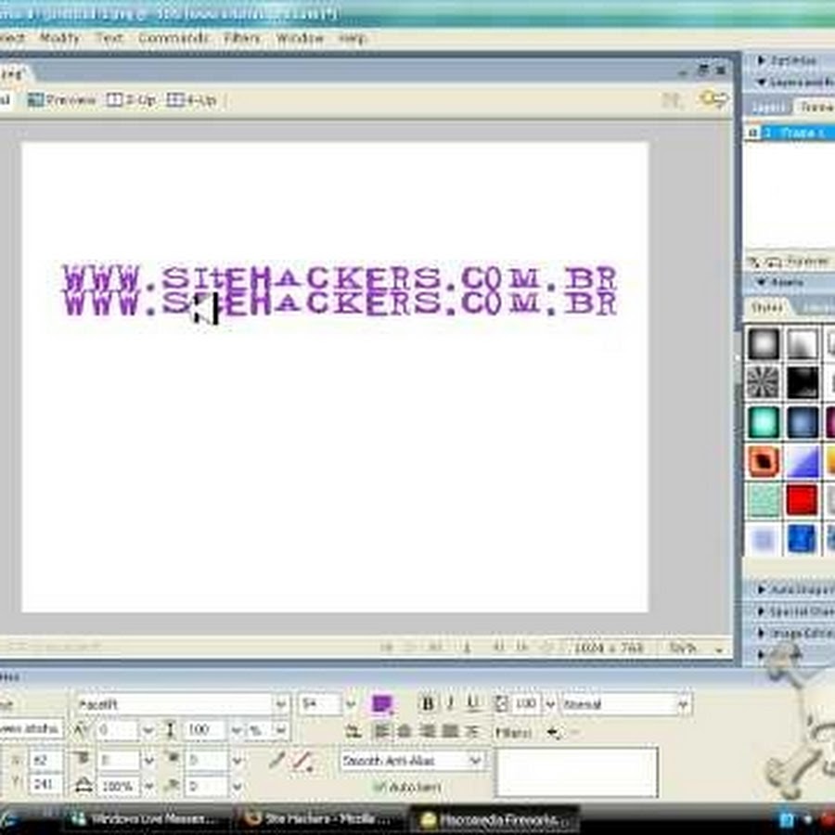Select the Styles tab in Assets
The height and width of the screenshot is (835, 835).
tap(767, 307)
